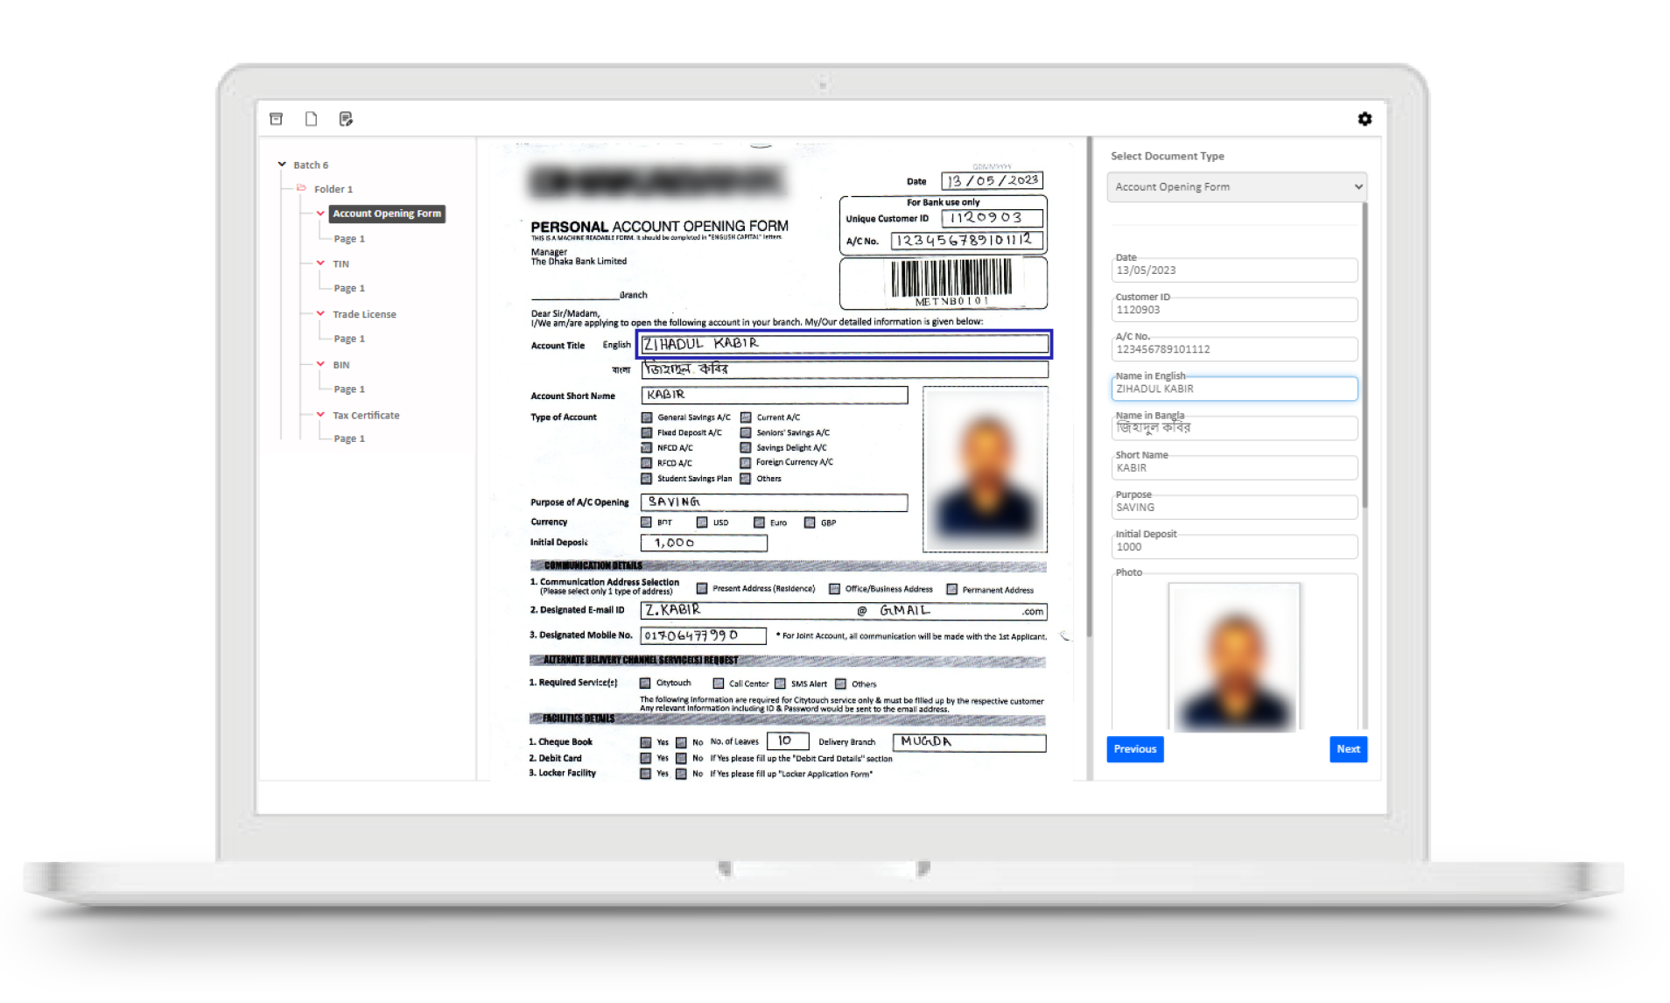This screenshot has width=1670, height=1003.
Task: Click highlighted ZIHADUL KABIR region on form
Action: [844, 344]
